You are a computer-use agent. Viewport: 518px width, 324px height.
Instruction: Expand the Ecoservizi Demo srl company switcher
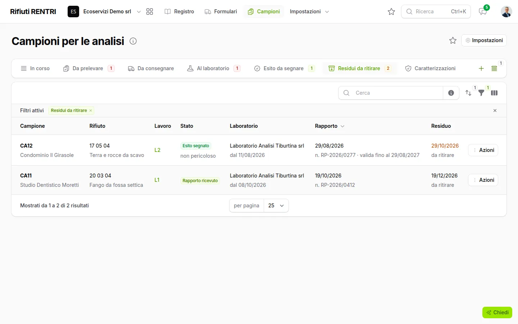tap(104, 12)
